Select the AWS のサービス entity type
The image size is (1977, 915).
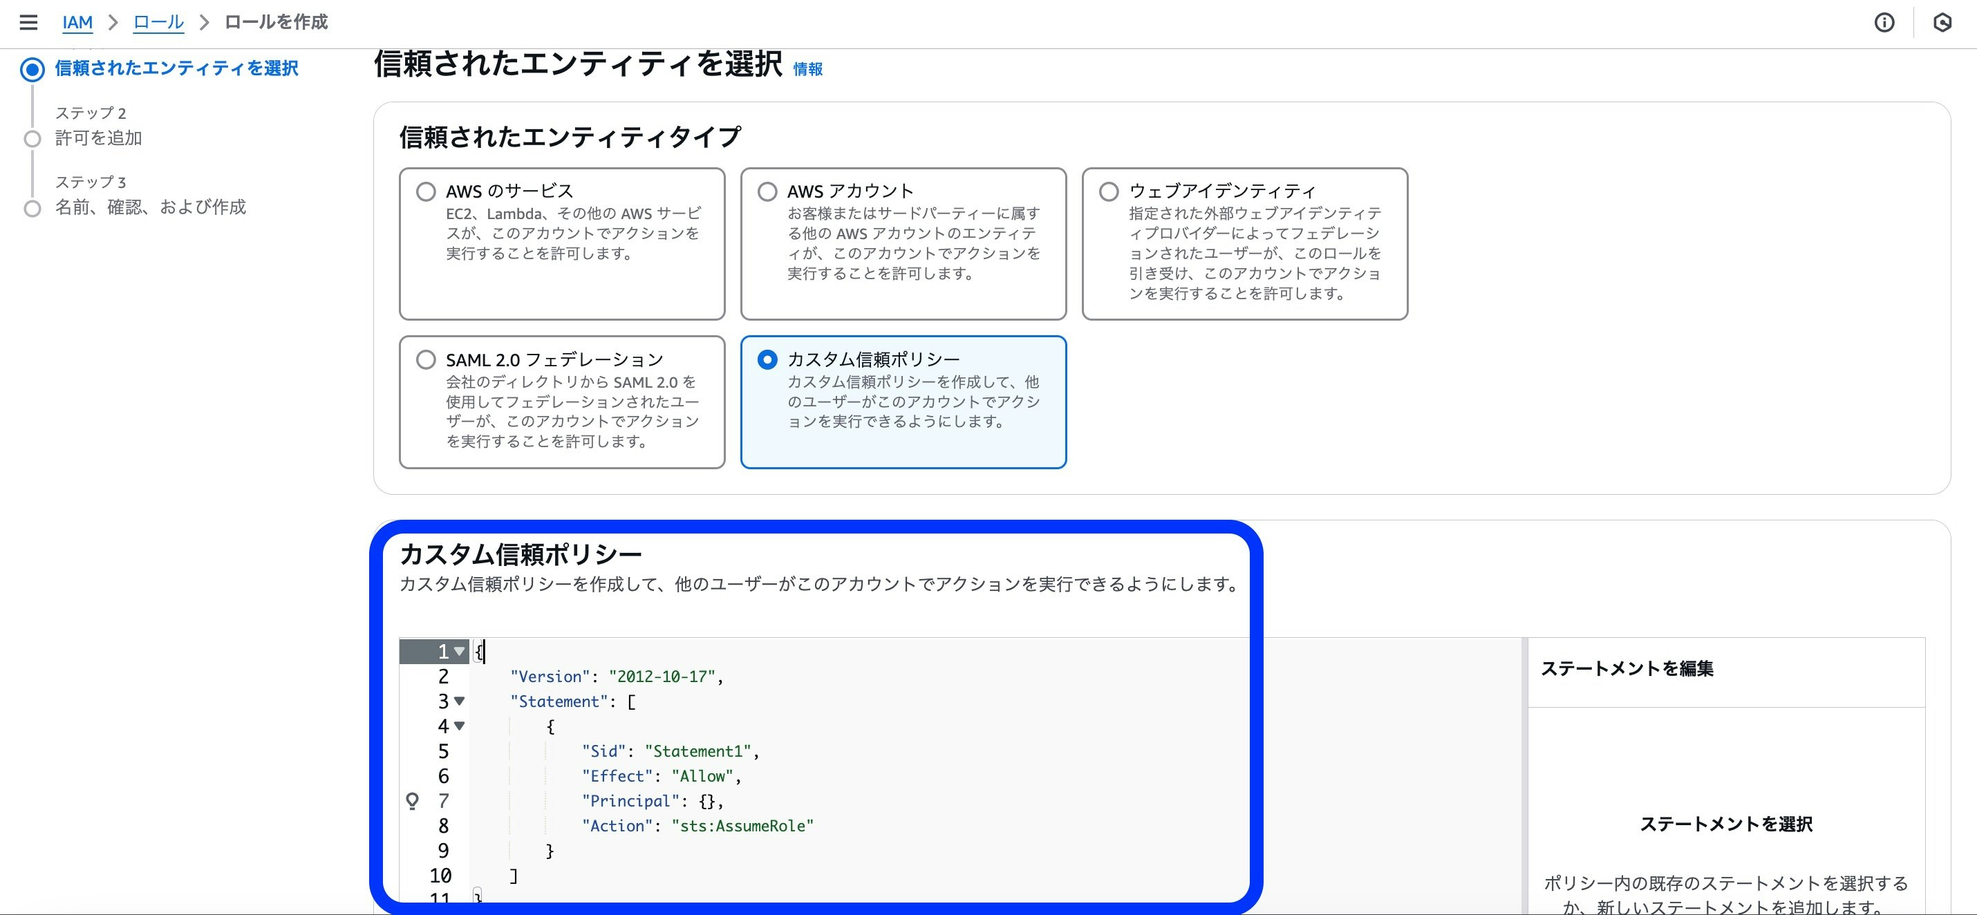[426, 191]
